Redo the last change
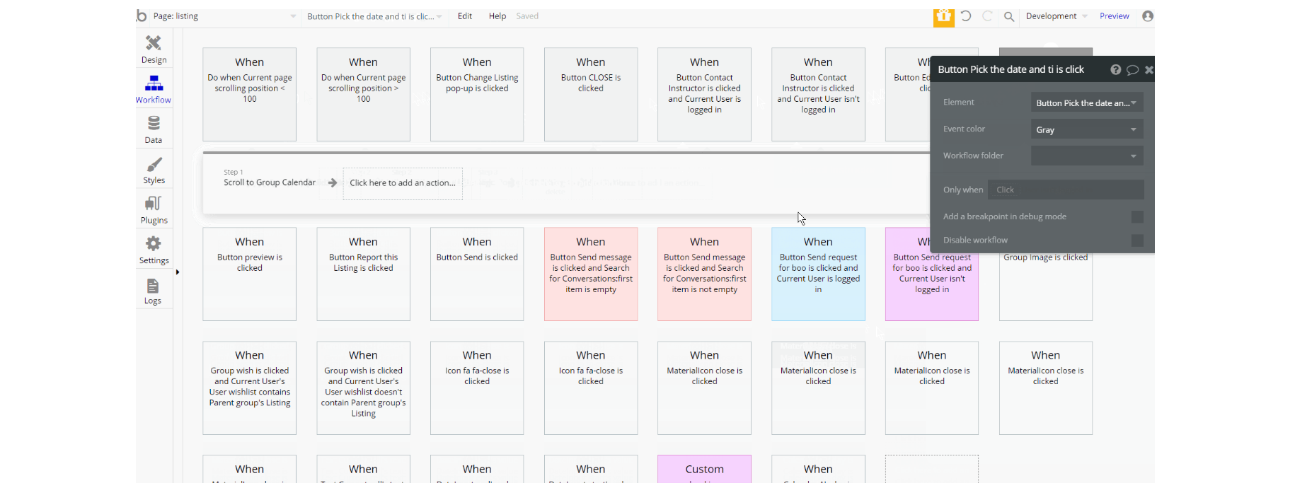The width and height of the screenshot is (1295, 488). click(x=987, y=16)
